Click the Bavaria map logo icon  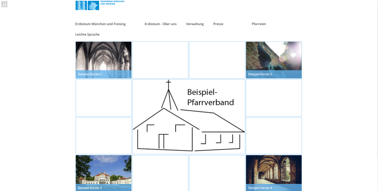[94, 5]
